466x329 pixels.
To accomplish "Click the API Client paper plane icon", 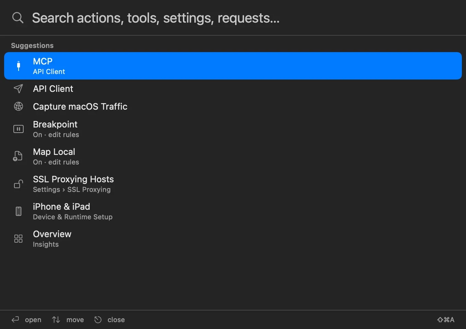I will coord(19,89).
